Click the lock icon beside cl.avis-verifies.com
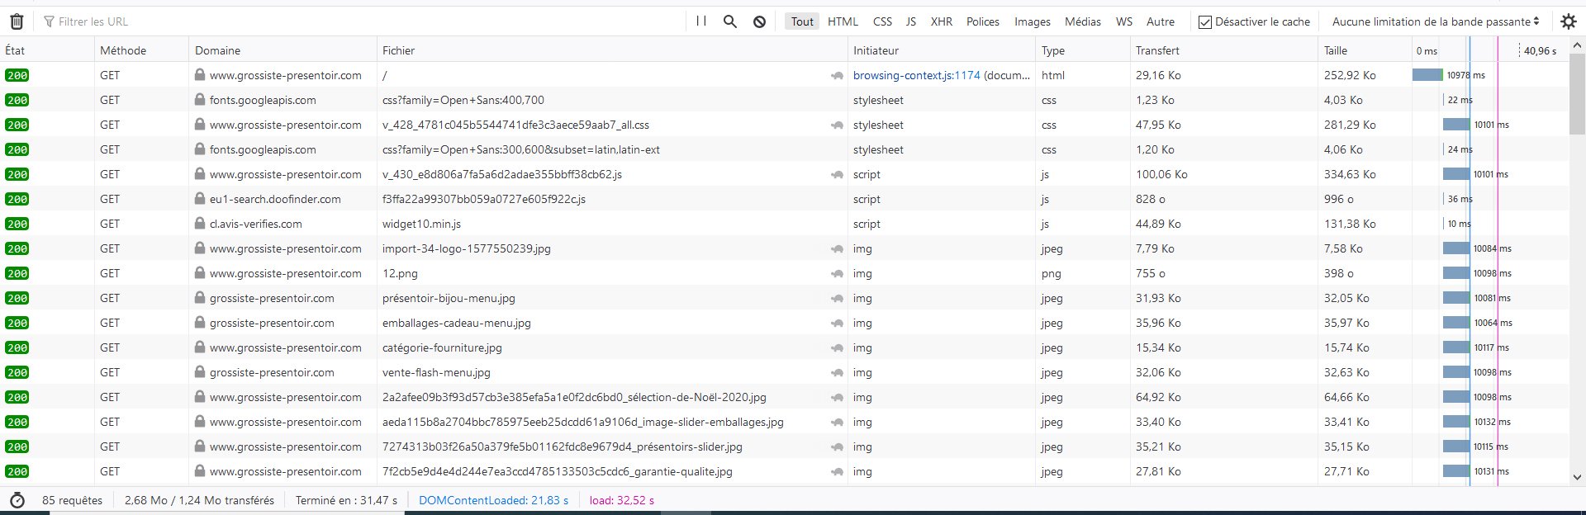 [200, 224]
